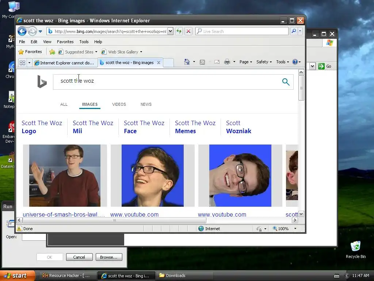The height and width of the screenshot is (281, 374).
Task: Click the Go button in background window
Action: tap(325, 66)
